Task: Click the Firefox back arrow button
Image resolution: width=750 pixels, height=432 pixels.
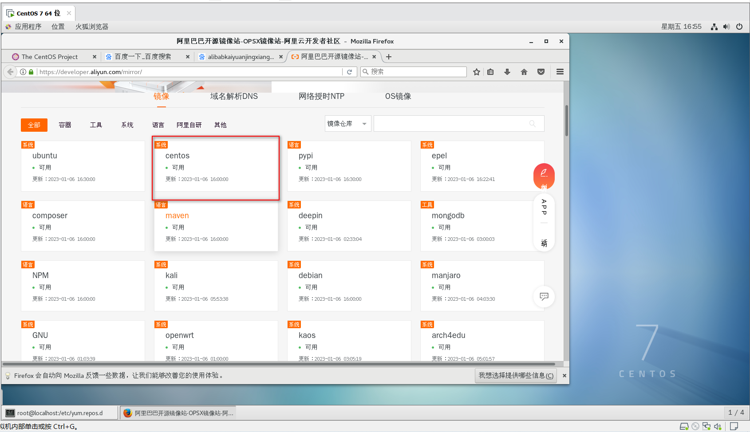Action: coord(10,72)
